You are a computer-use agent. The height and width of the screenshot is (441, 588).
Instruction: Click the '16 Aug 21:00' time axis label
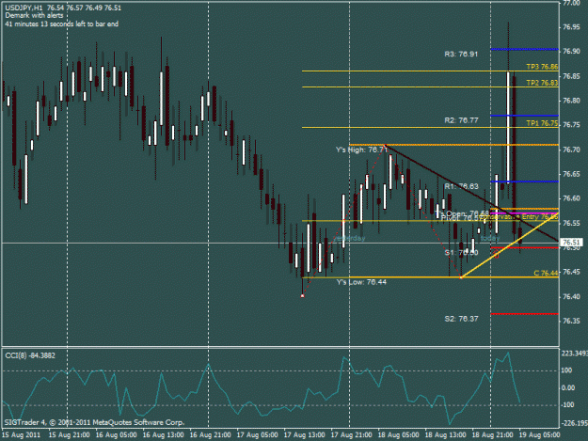coord(210,435)
